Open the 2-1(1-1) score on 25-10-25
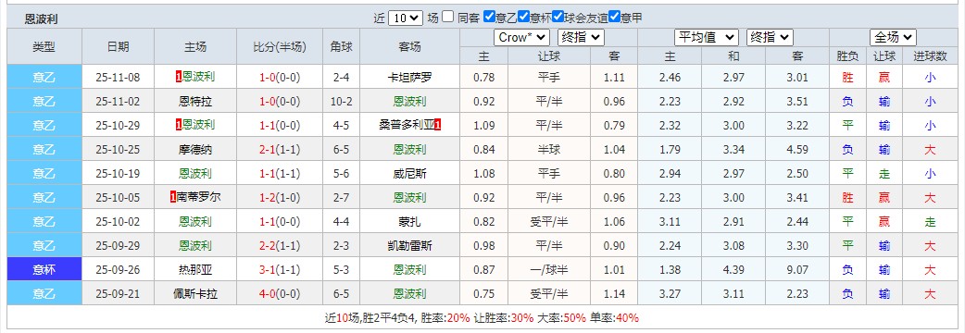965x333 pixels. tap(280, 149)
